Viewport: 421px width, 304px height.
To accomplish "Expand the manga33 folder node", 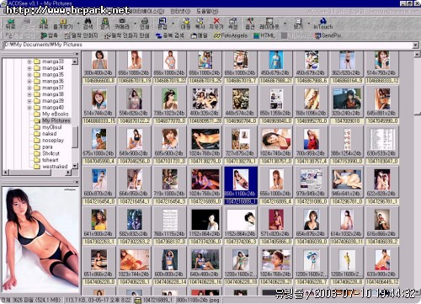I will pyautogui.click(x=29, y=61).
